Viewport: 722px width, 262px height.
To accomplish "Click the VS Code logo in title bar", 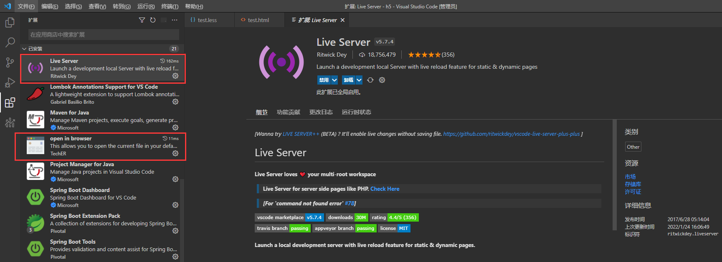I will coord(8,6).
